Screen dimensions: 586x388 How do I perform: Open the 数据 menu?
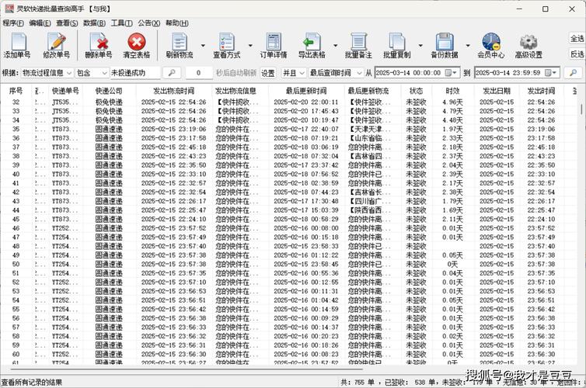94,23
